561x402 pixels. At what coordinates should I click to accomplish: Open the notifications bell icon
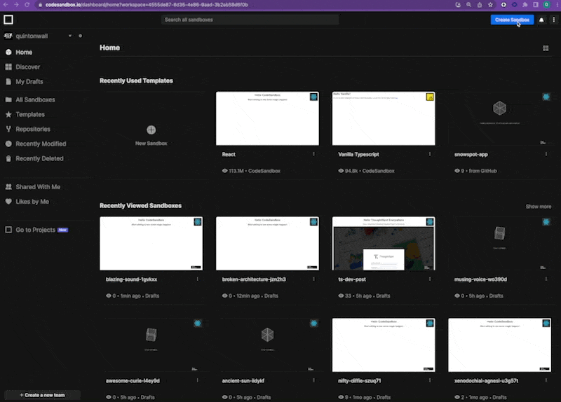coord(541,20)
